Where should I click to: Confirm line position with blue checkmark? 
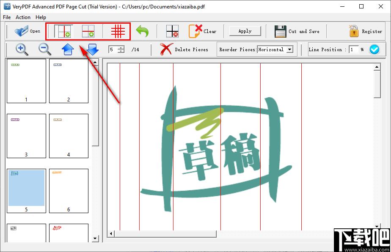pyautogui.click(x=374, y=49)
